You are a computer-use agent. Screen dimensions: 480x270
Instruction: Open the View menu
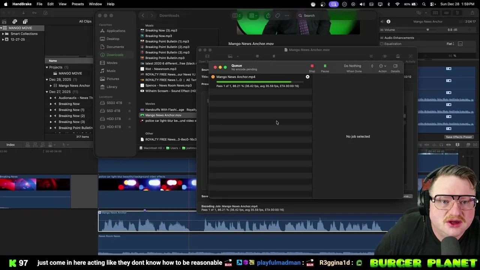coord(63,4)
